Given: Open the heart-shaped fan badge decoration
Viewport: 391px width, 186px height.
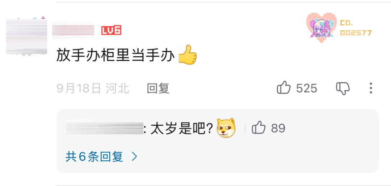Looking at the screenshot, I should tap(321, 28).
